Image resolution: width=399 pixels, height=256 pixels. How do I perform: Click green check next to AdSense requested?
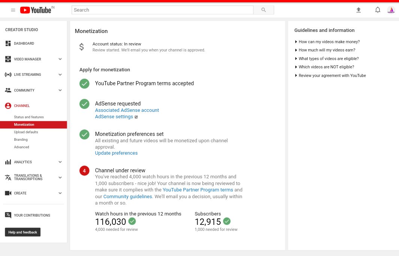[84, 104]
